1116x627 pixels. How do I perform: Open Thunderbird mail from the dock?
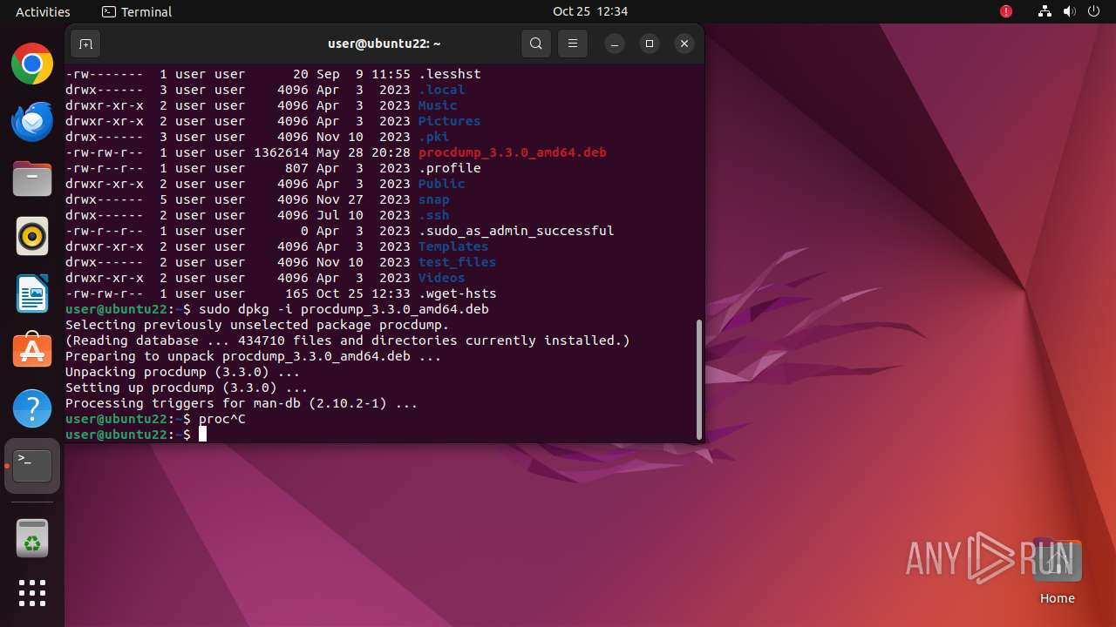tap(32, 121)
